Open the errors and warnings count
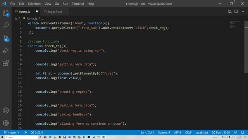This screenshot has width=248, height=139. coord(37,132)
